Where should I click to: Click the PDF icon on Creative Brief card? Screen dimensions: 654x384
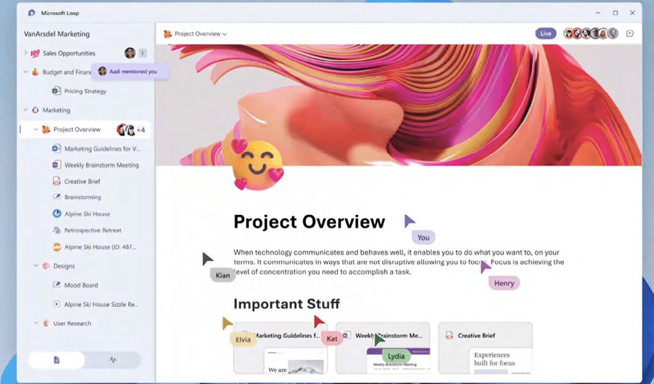click(x=449, y=335)
